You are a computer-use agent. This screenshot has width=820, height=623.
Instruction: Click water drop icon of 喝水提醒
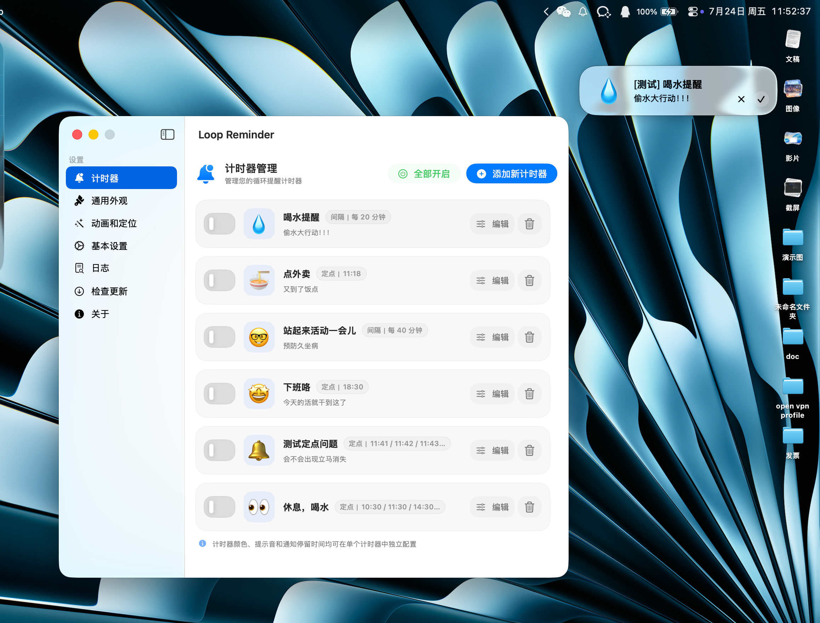[x=259, y=224]
